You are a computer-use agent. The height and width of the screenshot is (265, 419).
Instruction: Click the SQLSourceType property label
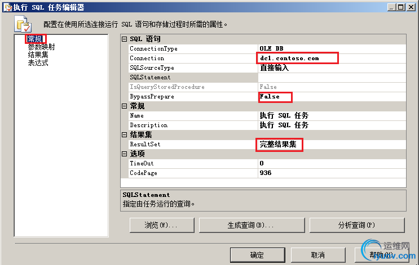(152, 68)
